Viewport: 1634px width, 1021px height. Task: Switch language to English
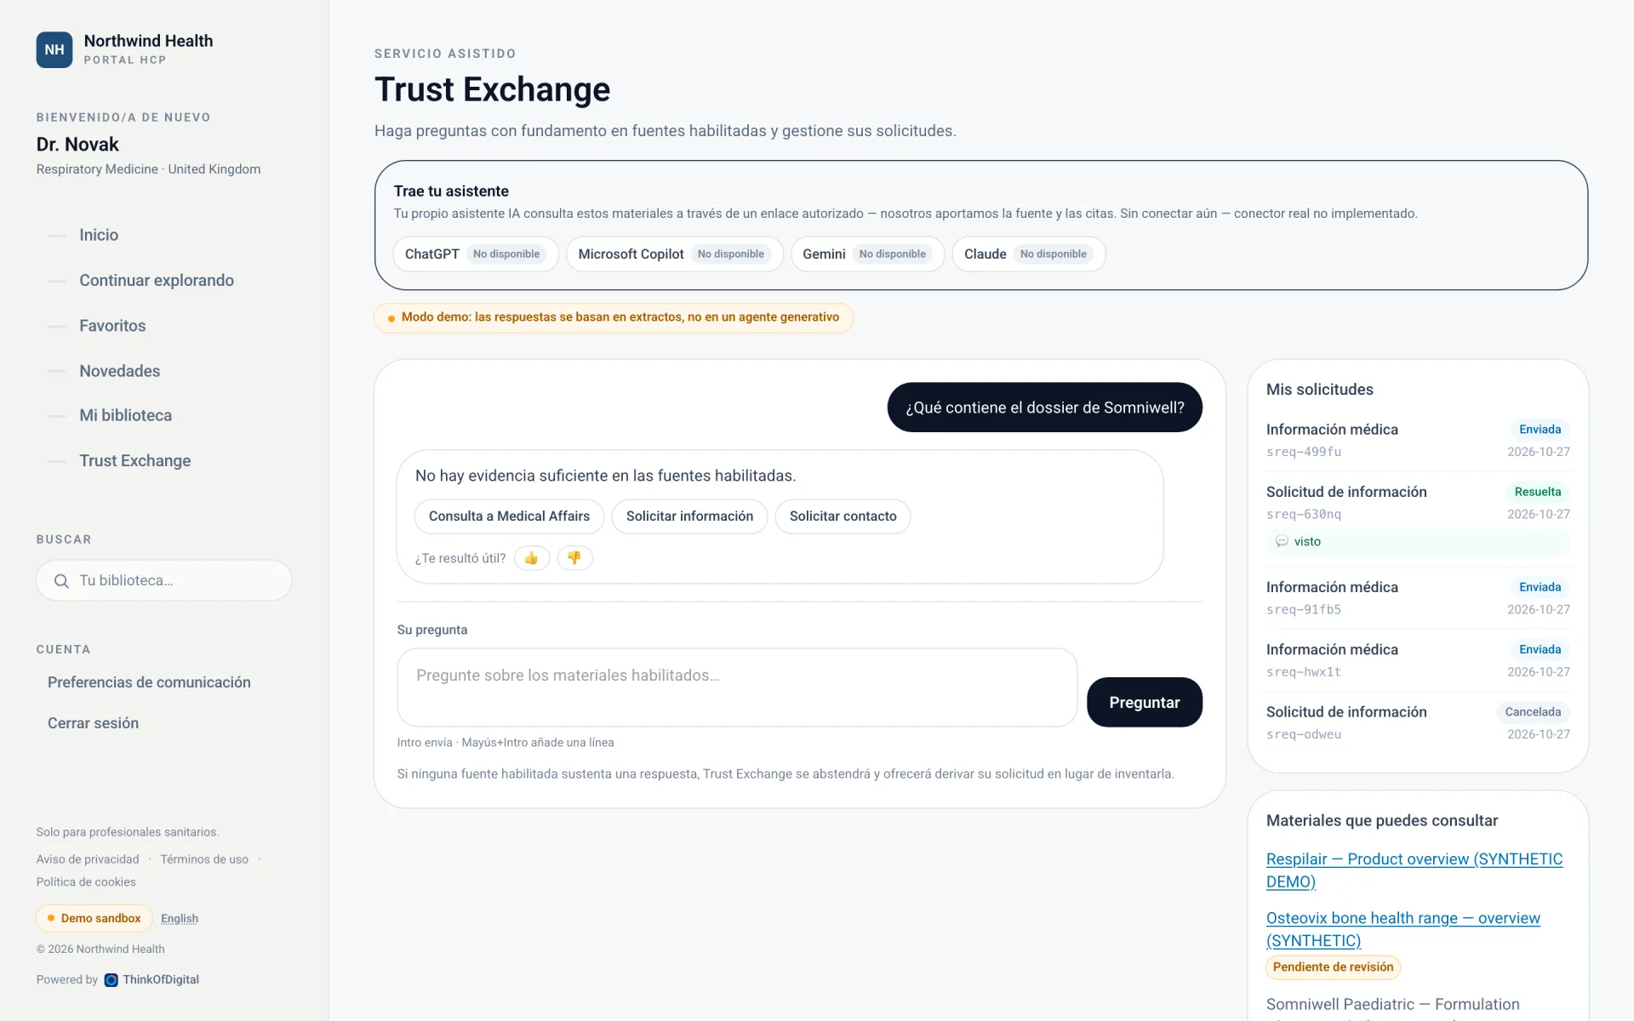pos(180,919)
